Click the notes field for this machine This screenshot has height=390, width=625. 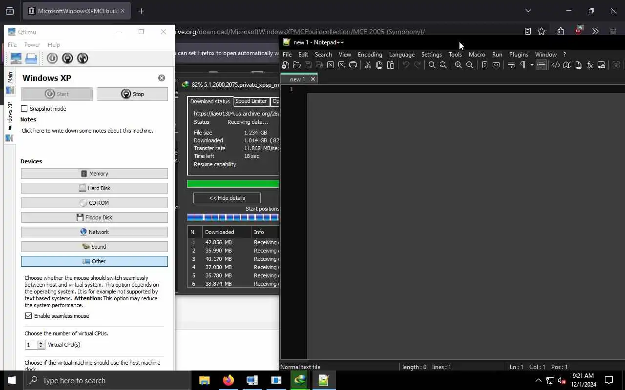coord(87,131)
